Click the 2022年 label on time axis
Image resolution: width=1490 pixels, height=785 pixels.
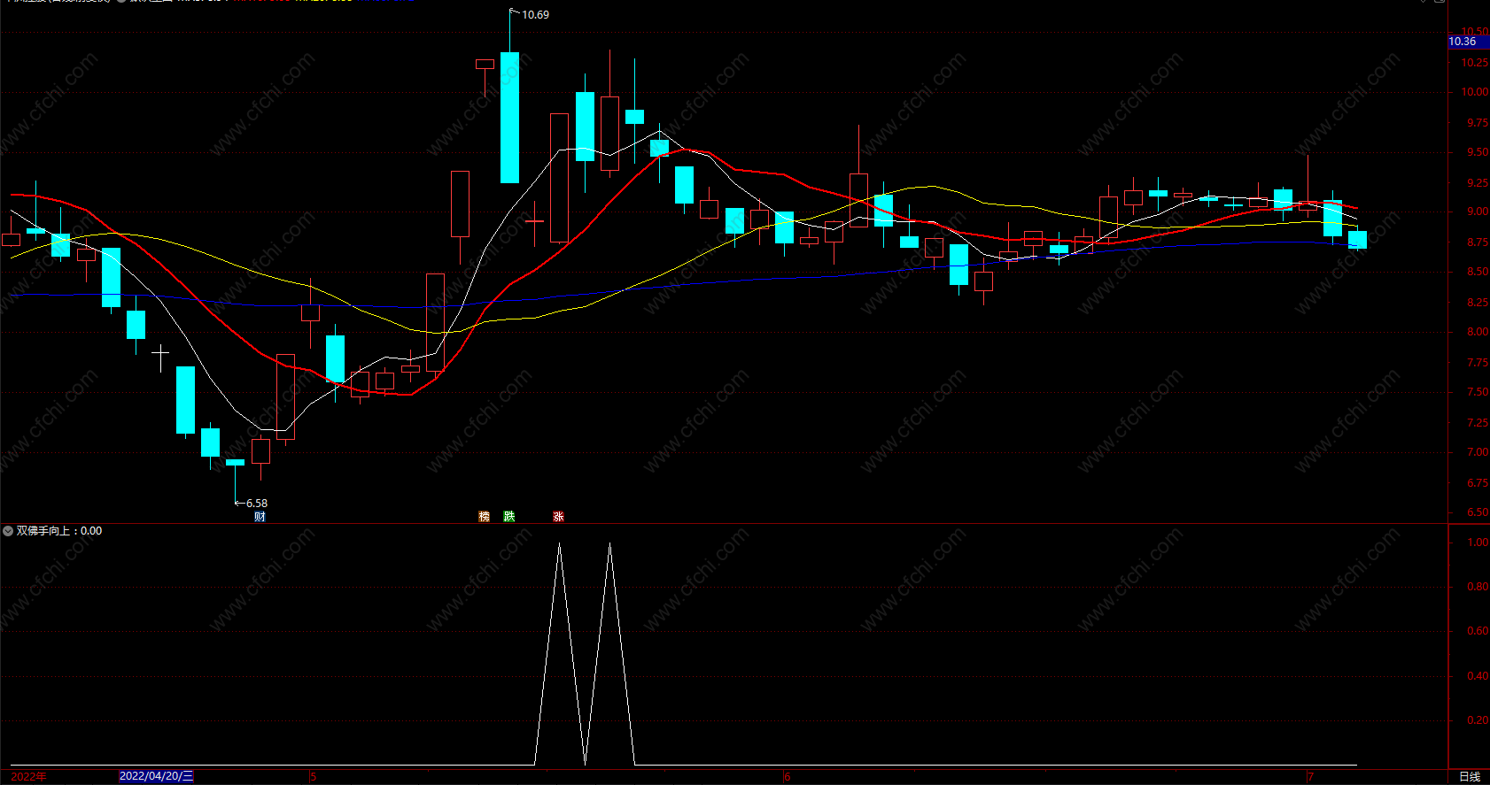click(x=28, y=777)
